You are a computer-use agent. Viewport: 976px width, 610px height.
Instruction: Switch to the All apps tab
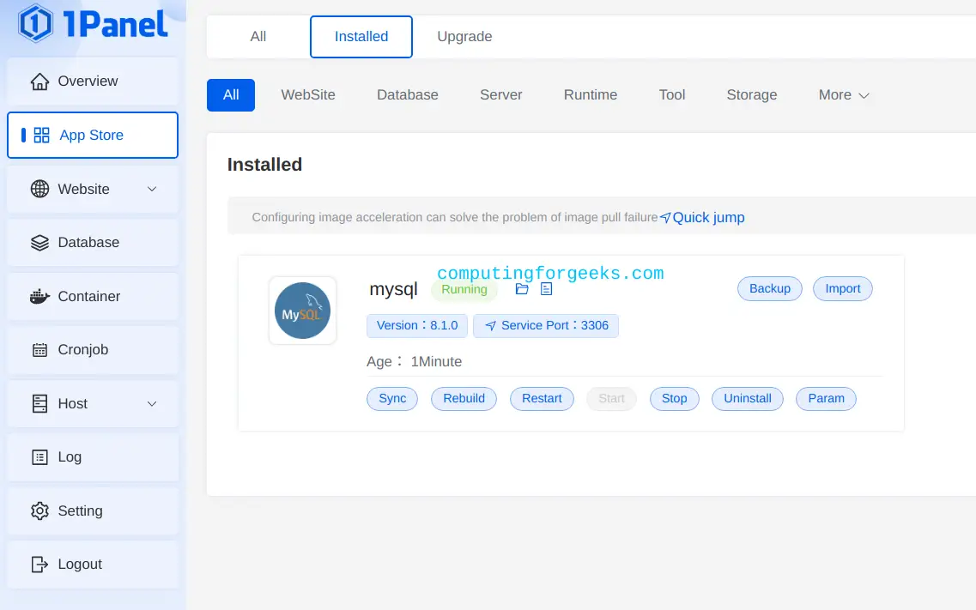258,37
